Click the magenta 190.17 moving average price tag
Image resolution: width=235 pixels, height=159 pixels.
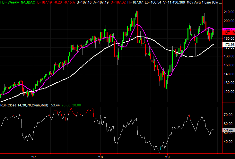pos(229,29)
